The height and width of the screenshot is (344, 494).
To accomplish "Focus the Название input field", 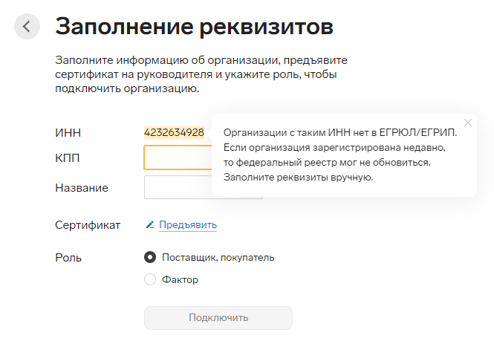I will 178,187.
